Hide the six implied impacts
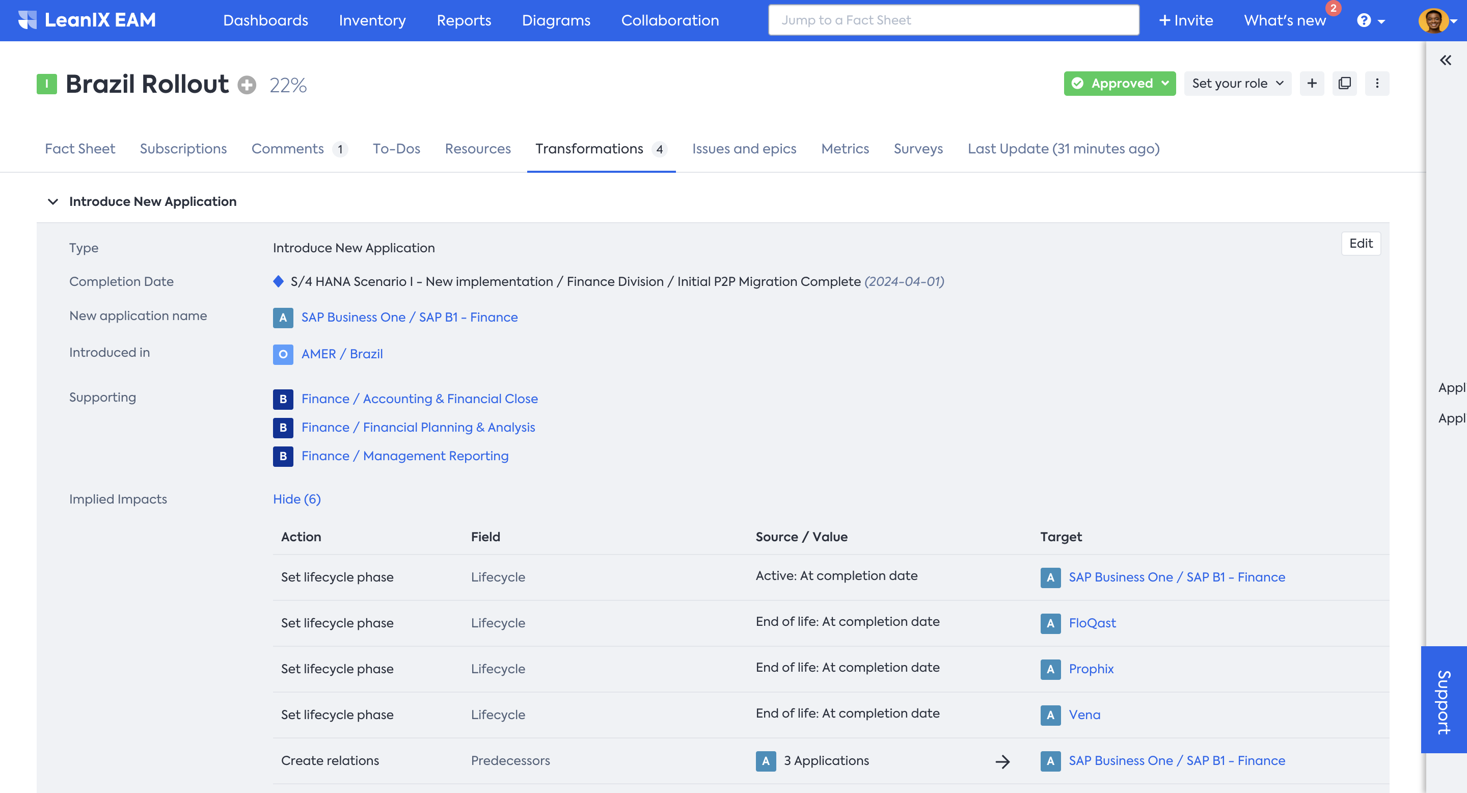This screenshot has height=793, width=1467. click(296, 499)
